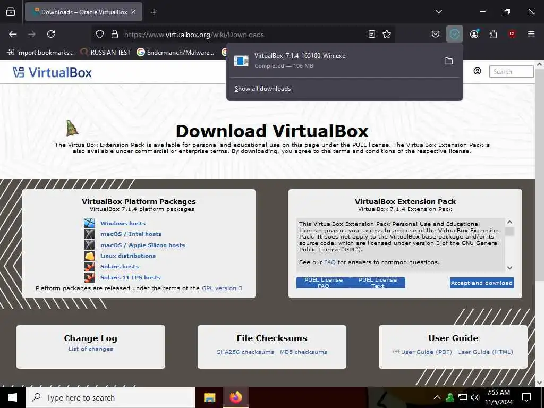Screen dimensions: 544x408
Task: Open macOS / Apple Silicon hosts link
Action: [x=142, y=245]
